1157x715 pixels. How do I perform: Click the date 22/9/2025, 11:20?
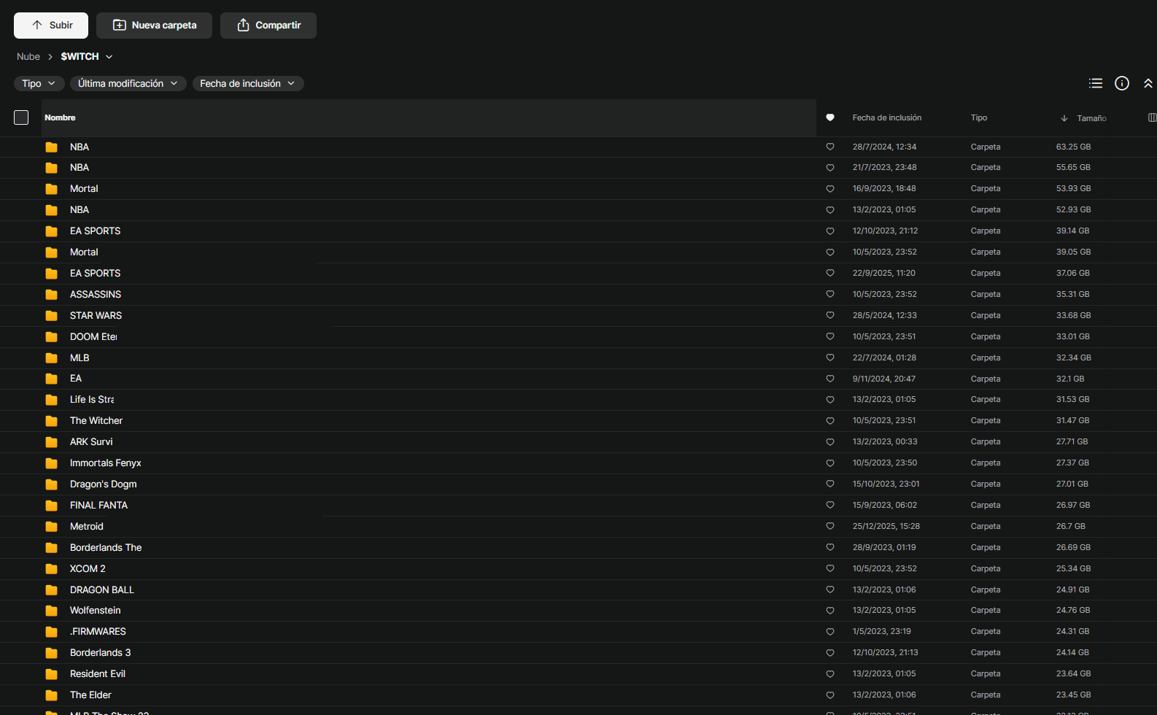[x=884, y=273]
